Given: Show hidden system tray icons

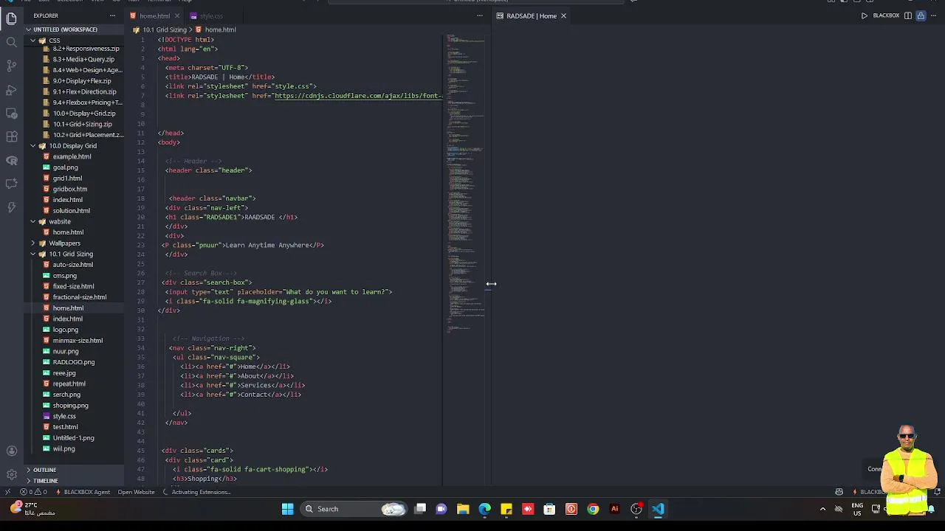Looking at the screenshot, I should point(822,509).
